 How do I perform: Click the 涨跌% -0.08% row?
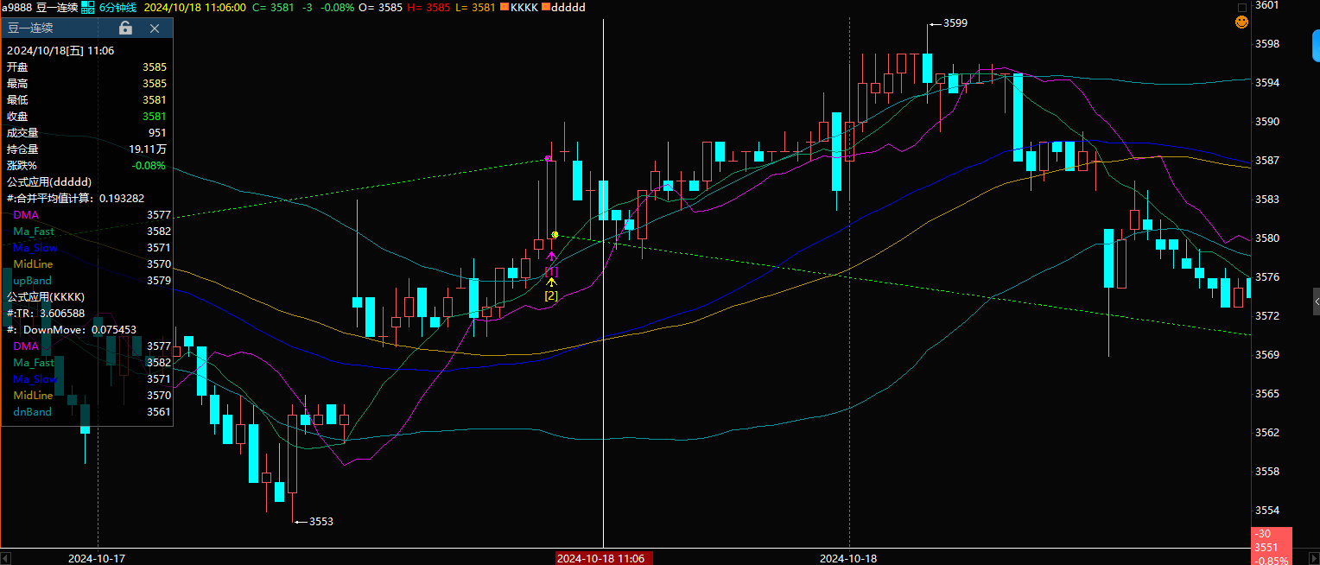click(86, 165)
